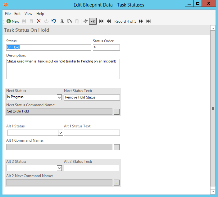Image resolution: width=218 pixels, height=197 pixels.
Task: Open the Alt 2 Status dropdown
Action: (x=60, y=168)
